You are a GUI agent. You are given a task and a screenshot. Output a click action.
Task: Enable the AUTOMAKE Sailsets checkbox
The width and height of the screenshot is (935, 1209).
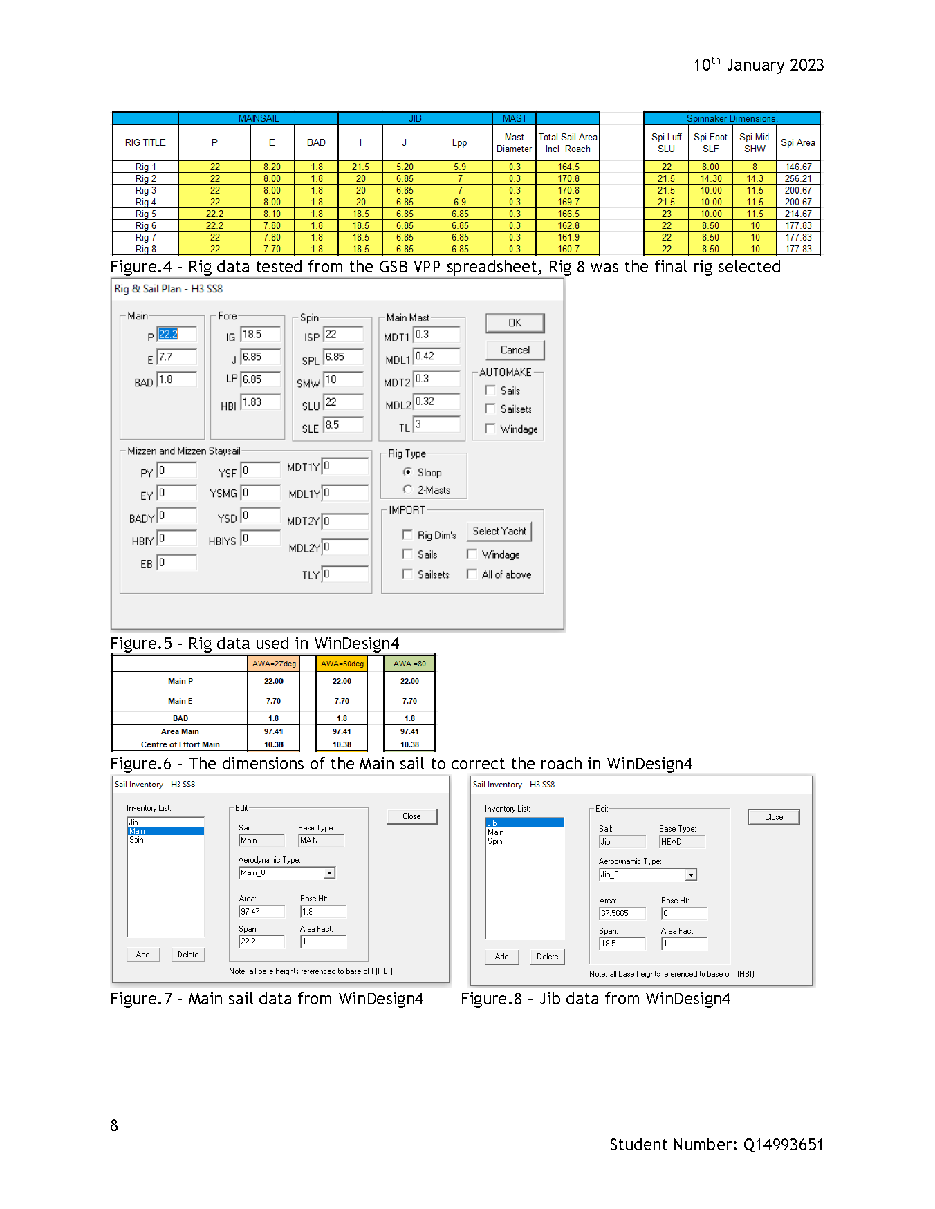(490, 409)
